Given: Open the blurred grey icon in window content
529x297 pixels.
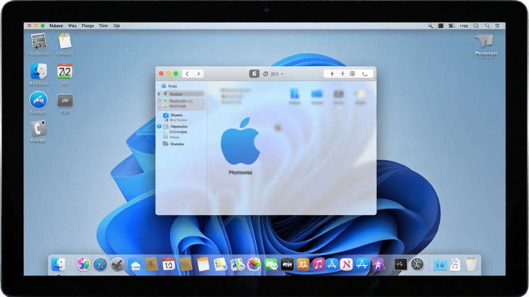Looking at the screenshot, I should [x=339, y=94].
